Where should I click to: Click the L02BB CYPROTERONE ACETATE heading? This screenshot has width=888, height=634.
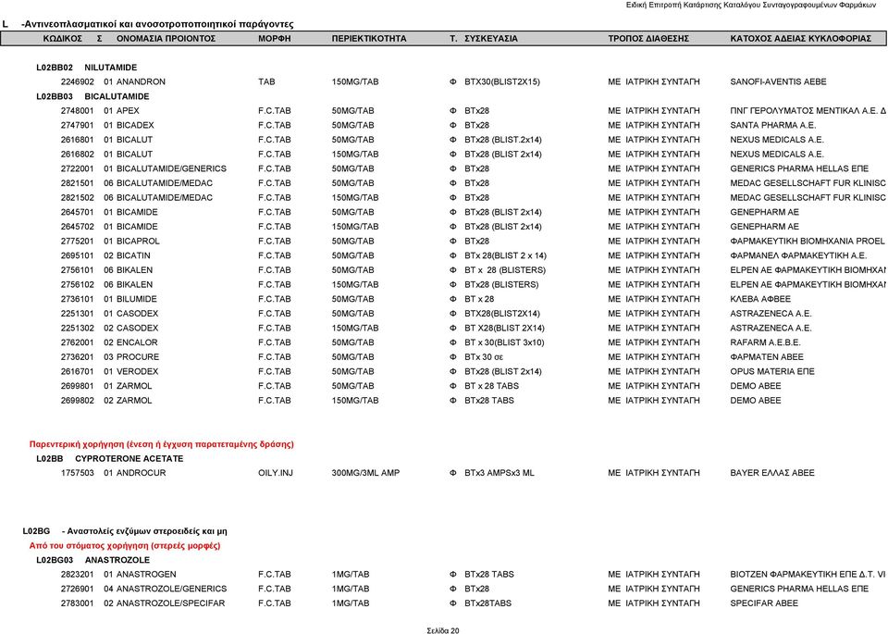pyautogui.click(x=110, y=458)
